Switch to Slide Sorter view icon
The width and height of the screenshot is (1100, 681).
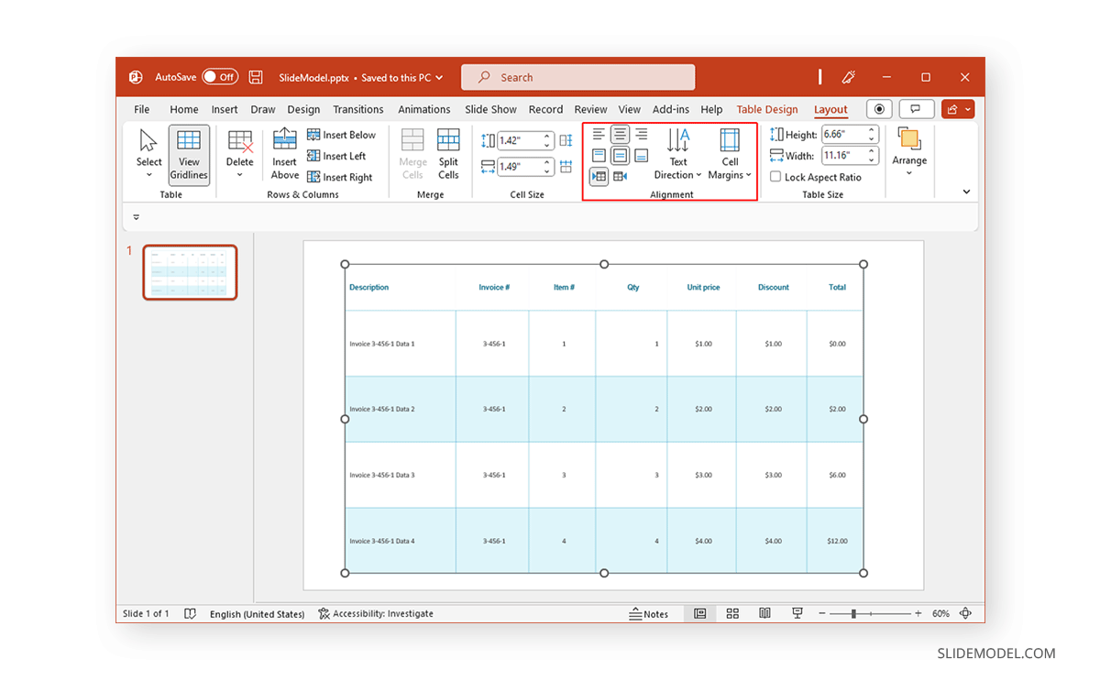pyautogui.click(x=732, y=613)
